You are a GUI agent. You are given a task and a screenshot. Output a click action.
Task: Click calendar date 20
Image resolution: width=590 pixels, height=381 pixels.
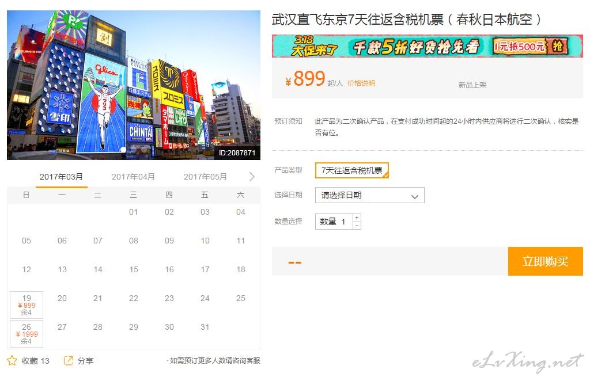[62, 298]
